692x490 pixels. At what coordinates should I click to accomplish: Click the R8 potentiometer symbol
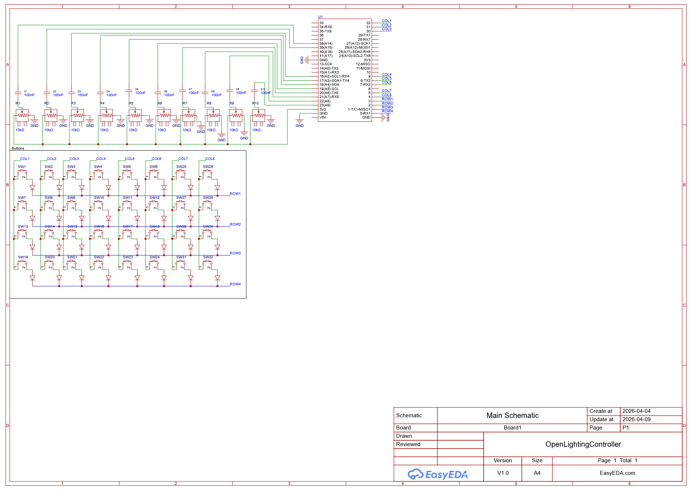[x=213, y=116]
